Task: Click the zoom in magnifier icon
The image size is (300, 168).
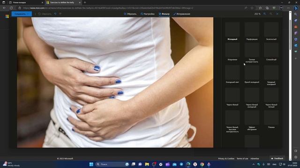Action: 264,14
